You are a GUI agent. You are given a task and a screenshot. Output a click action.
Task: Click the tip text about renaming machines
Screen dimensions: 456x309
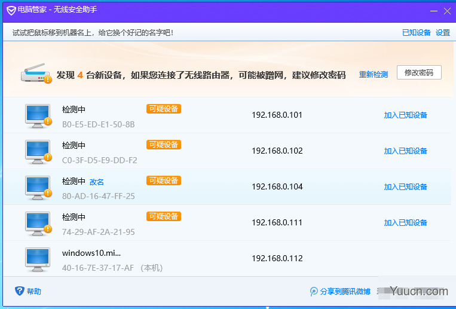[93, 33]
